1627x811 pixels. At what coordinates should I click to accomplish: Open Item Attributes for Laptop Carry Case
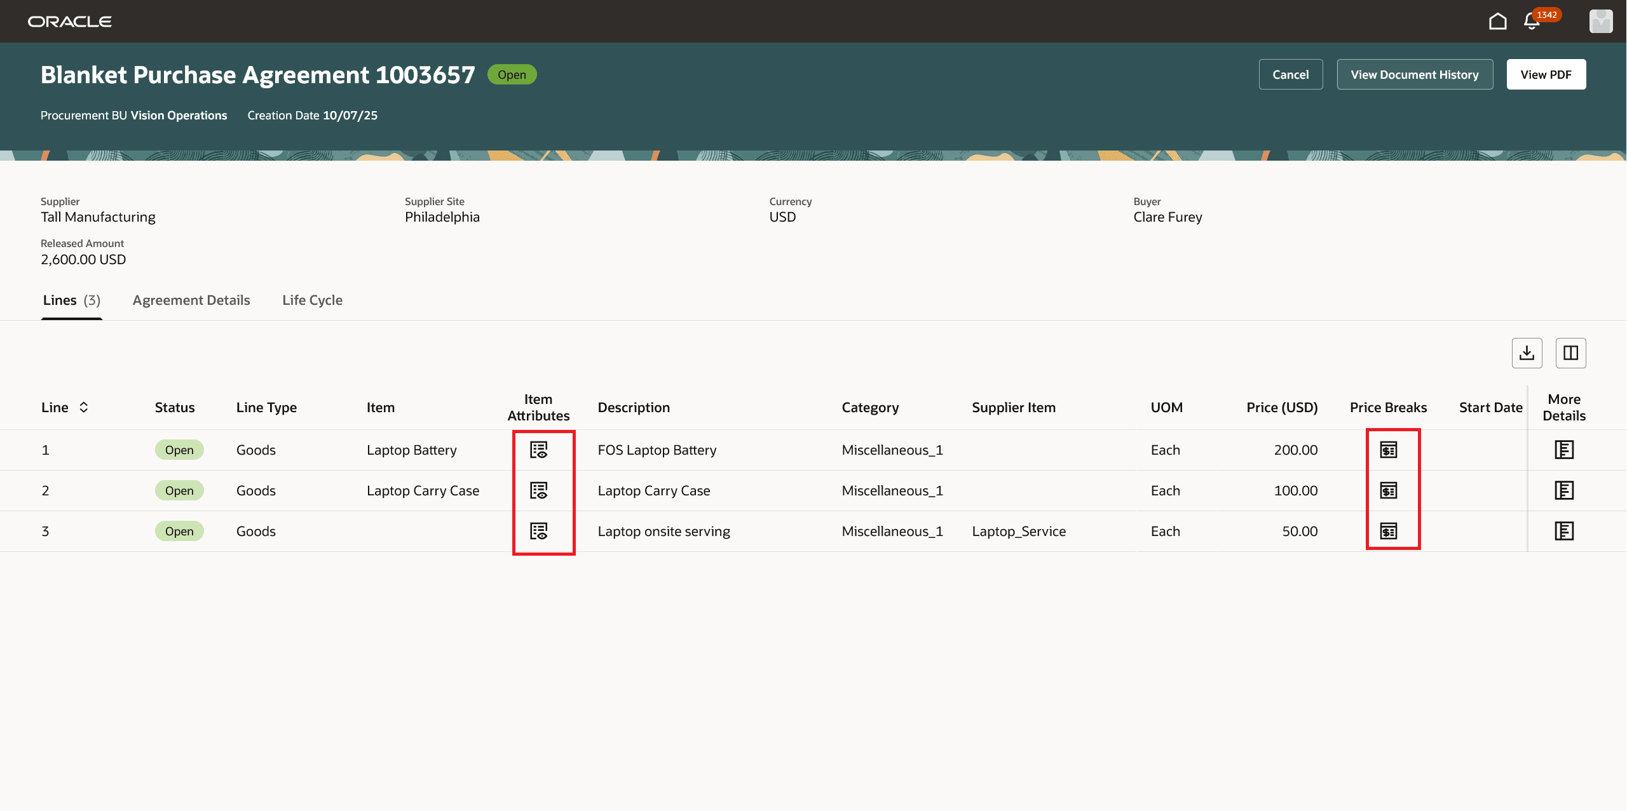coord(538,490)
